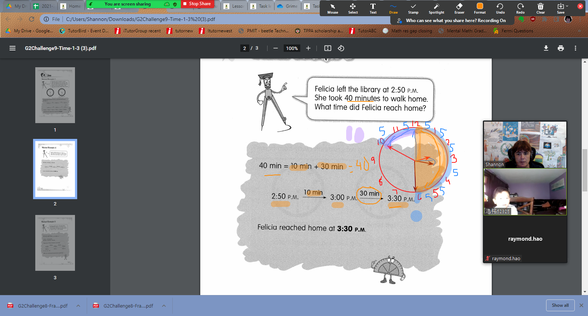Redo the annotation
The image size is (588, 316).
coord(520,8)
